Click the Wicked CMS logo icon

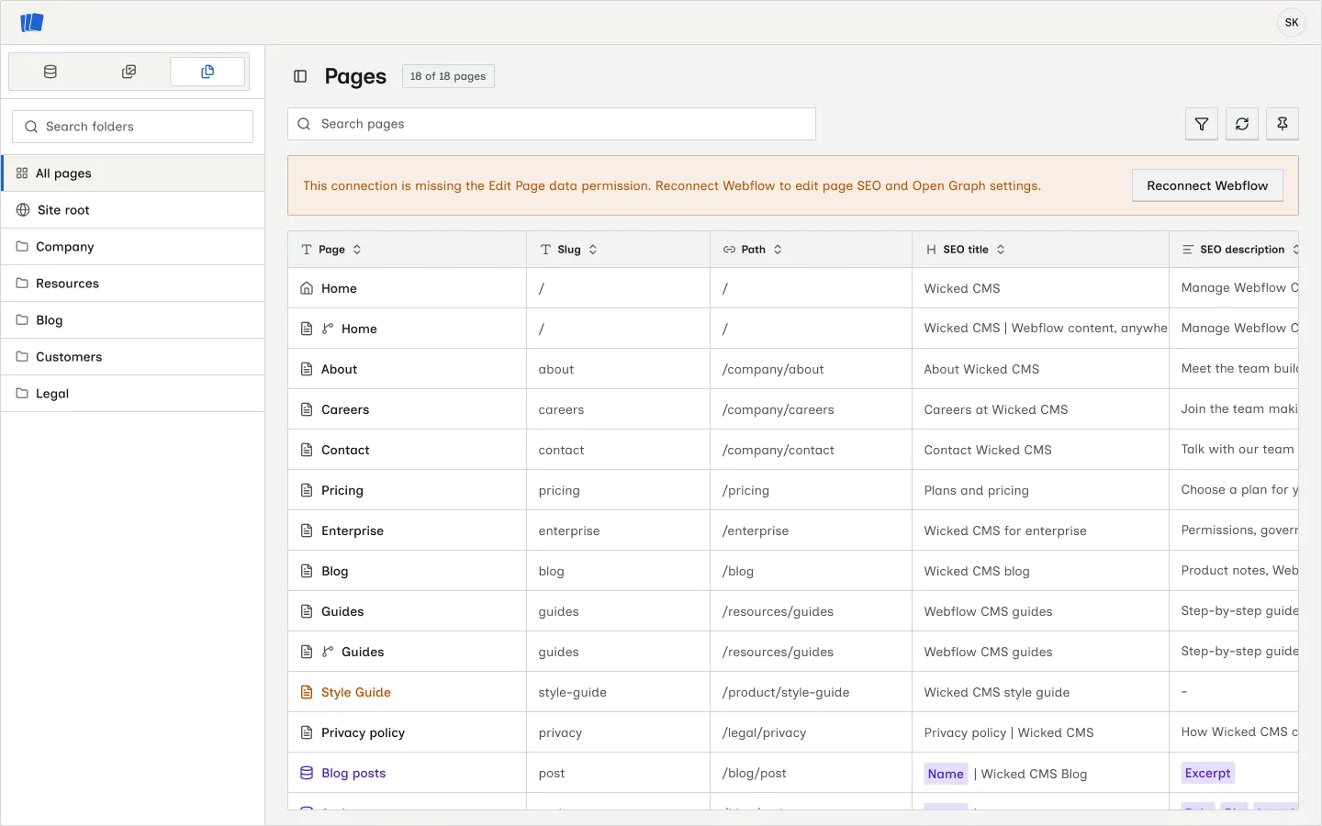(32, 22)
